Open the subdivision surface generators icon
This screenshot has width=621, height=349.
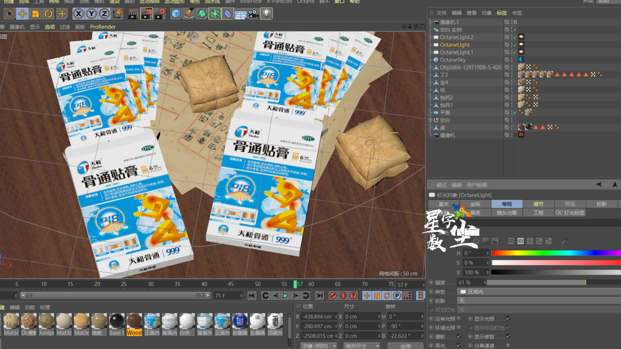(202, 14)
